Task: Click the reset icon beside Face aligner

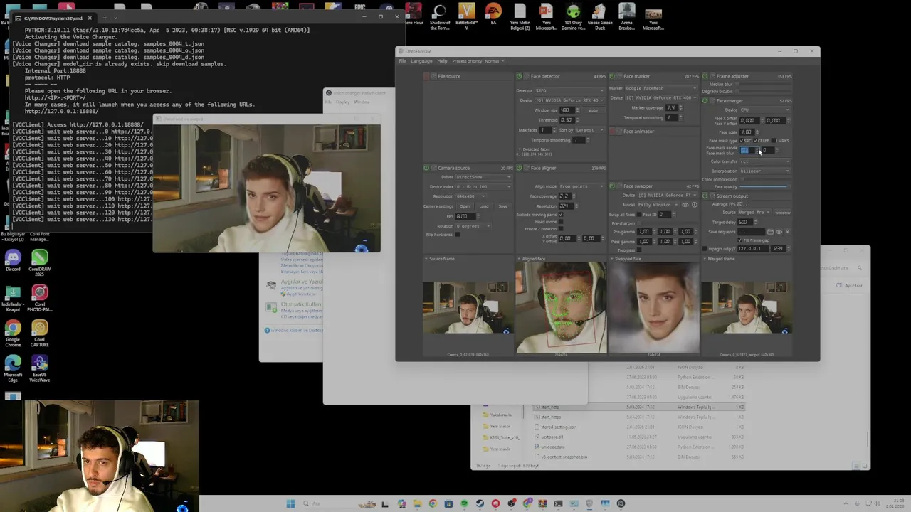Action: (x=527, y=168)
